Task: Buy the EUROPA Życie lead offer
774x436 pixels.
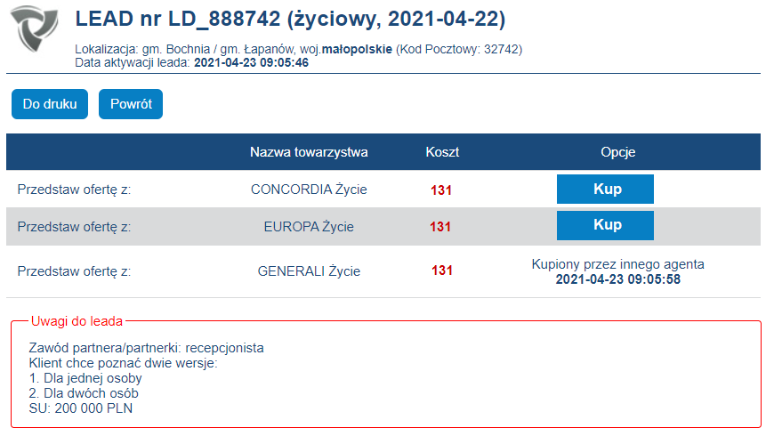Action: click(x=605, y=226)
